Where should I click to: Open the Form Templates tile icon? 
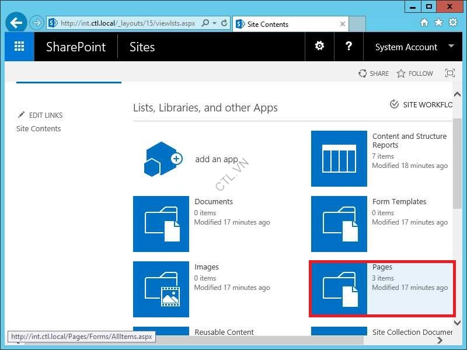tap(339, 224)
